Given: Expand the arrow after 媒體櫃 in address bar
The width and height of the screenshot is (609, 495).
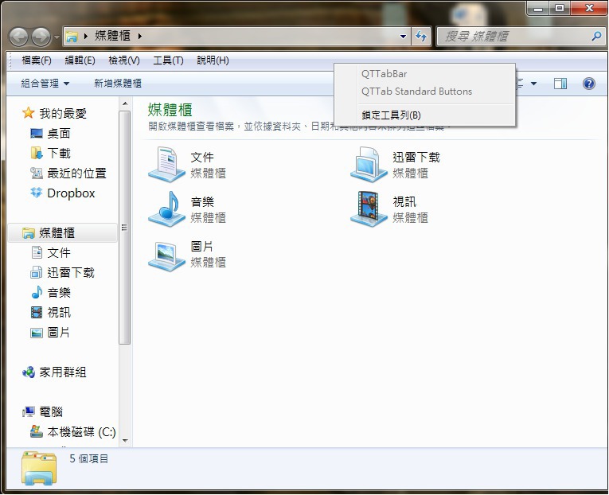Looking at the screenshot, I should (x=140, y=36).
